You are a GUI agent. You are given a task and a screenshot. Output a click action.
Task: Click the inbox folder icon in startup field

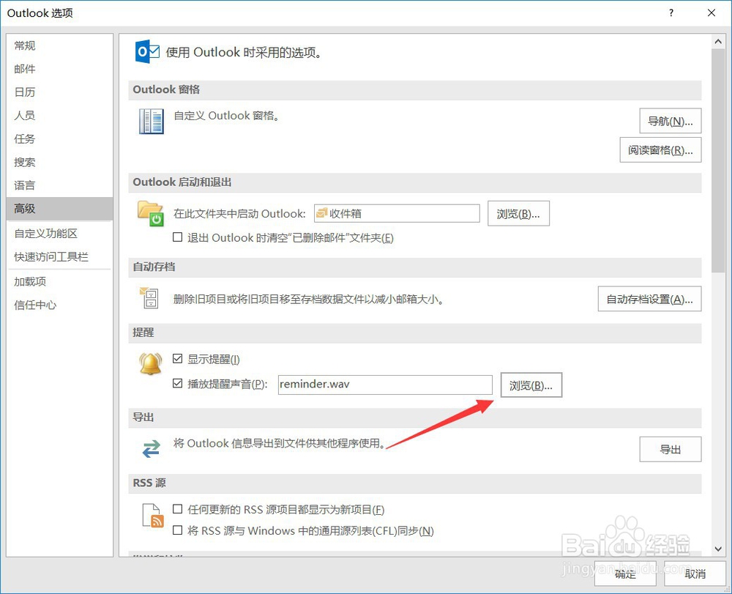coord(321,213)
